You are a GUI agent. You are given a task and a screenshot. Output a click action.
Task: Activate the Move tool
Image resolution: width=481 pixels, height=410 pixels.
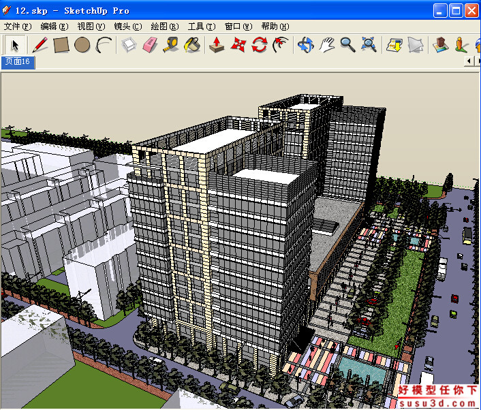point(238,45)
